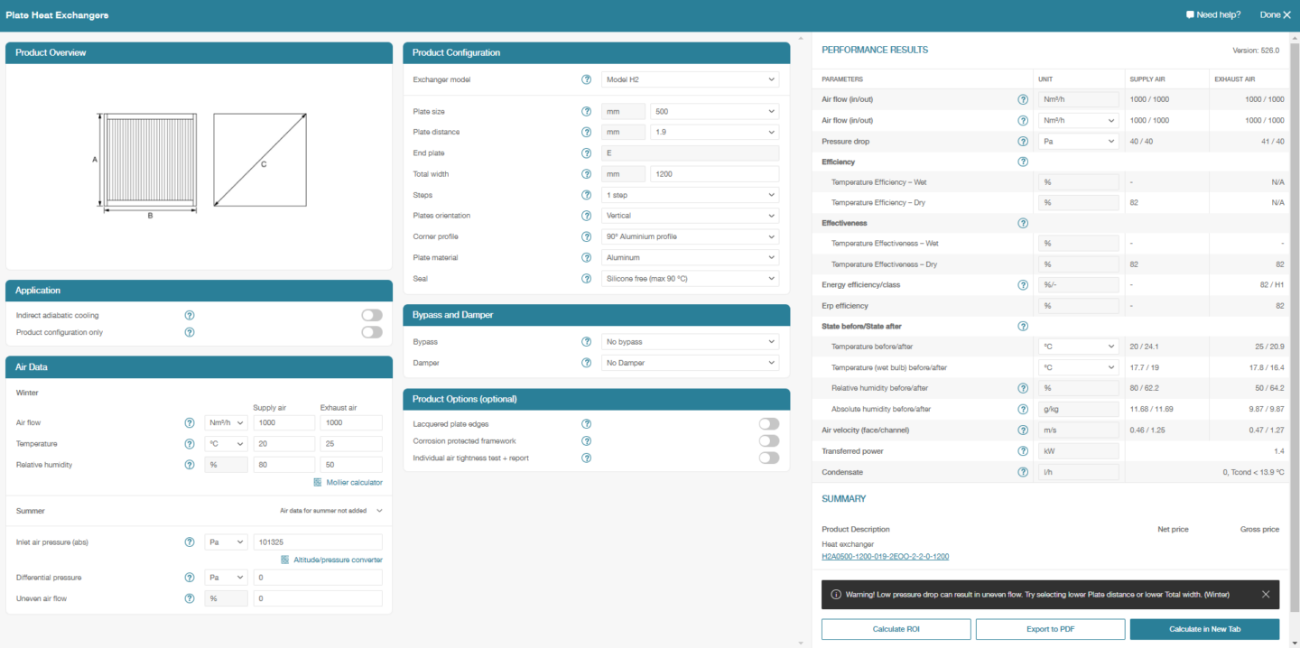Enable Indirect adiabatic cooling toggle

coord(371,315)
